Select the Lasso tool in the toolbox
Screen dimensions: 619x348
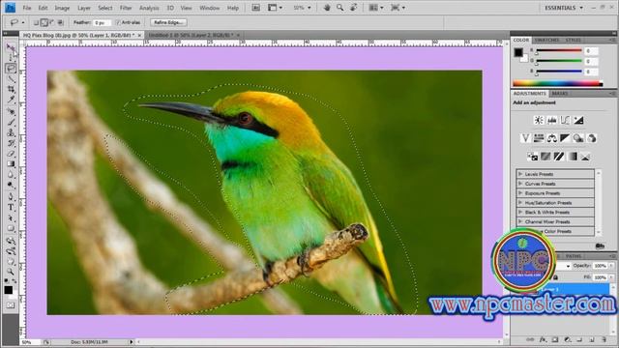pyautogui.click(x=11, y=68)
